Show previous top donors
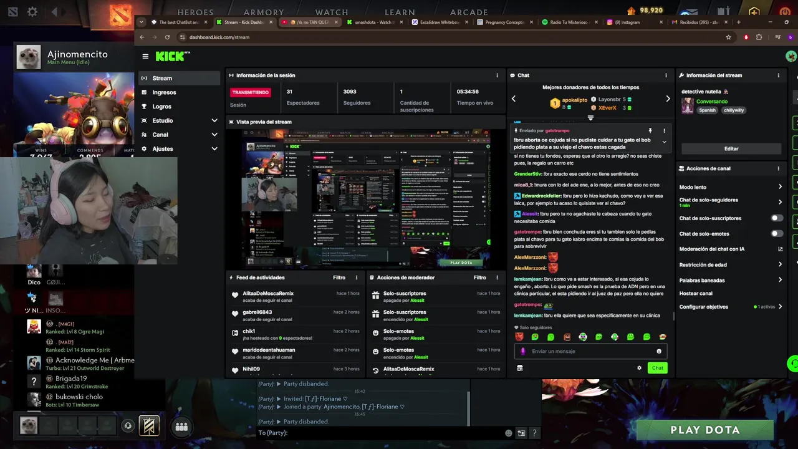The image size is (798, 449). pos(514,99)
